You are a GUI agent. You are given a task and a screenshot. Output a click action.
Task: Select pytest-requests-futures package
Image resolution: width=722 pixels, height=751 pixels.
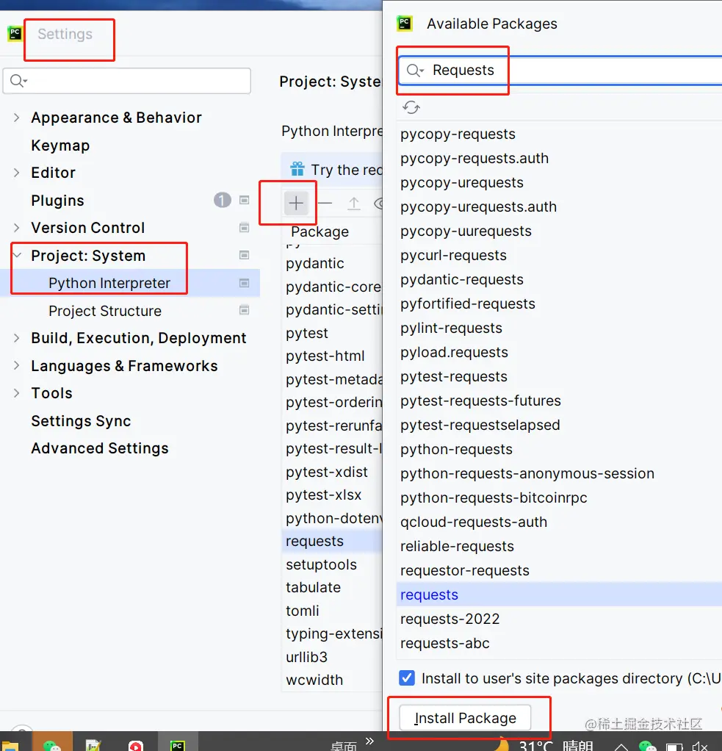click(480, 400)
